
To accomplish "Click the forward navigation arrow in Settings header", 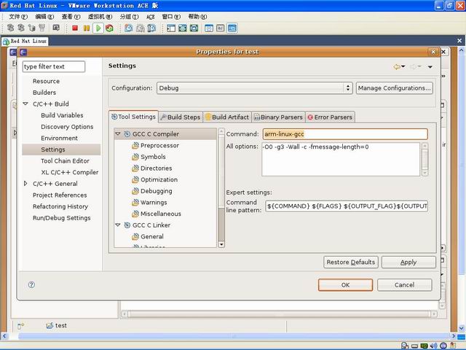I will point(413,67).
